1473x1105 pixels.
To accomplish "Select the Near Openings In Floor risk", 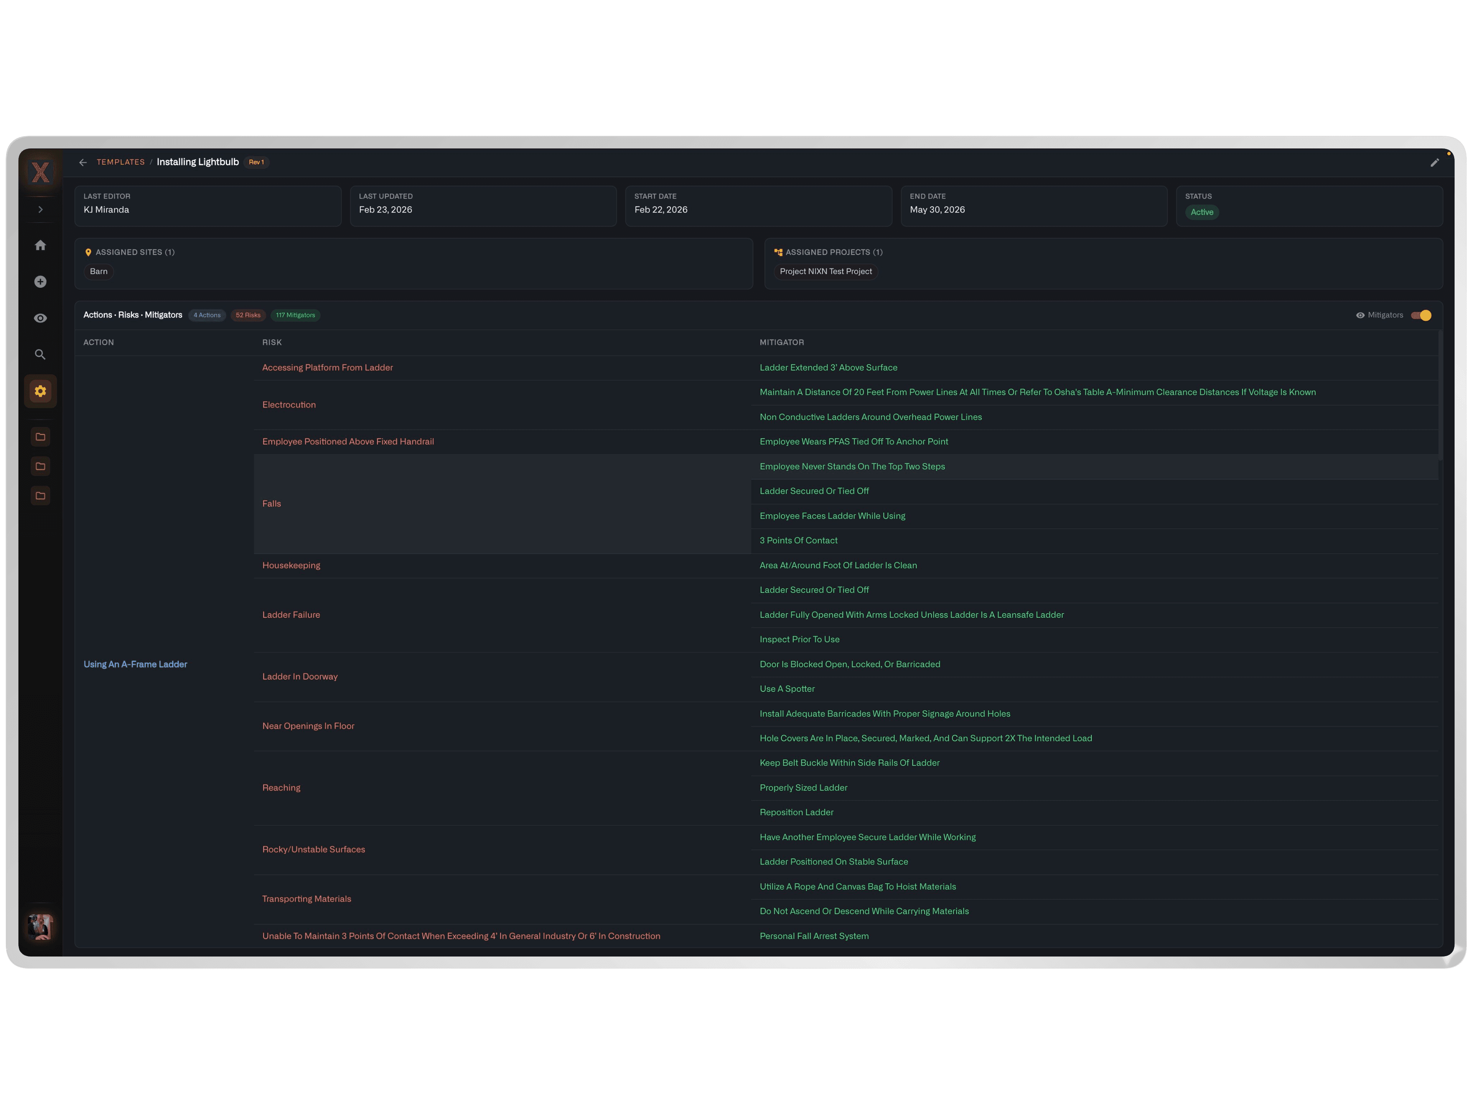I will tap(308, 726).
